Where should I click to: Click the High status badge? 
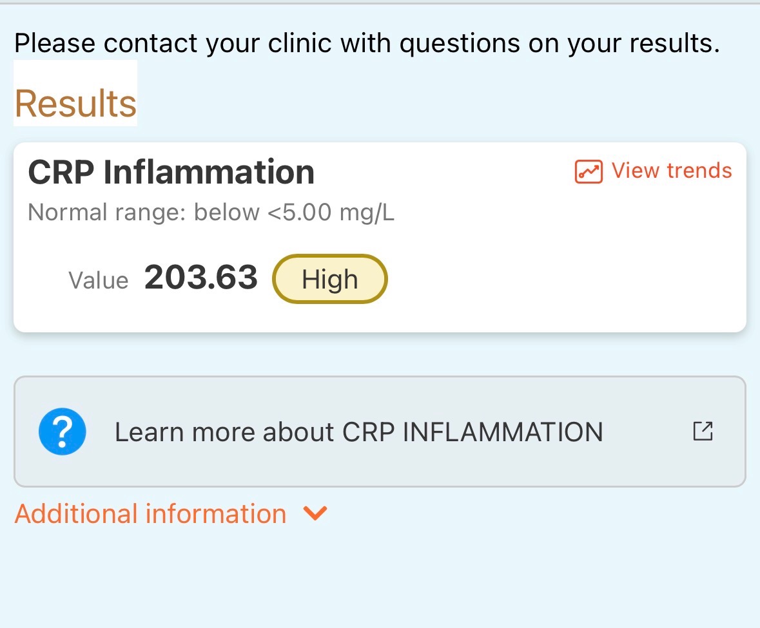point(329,280)
